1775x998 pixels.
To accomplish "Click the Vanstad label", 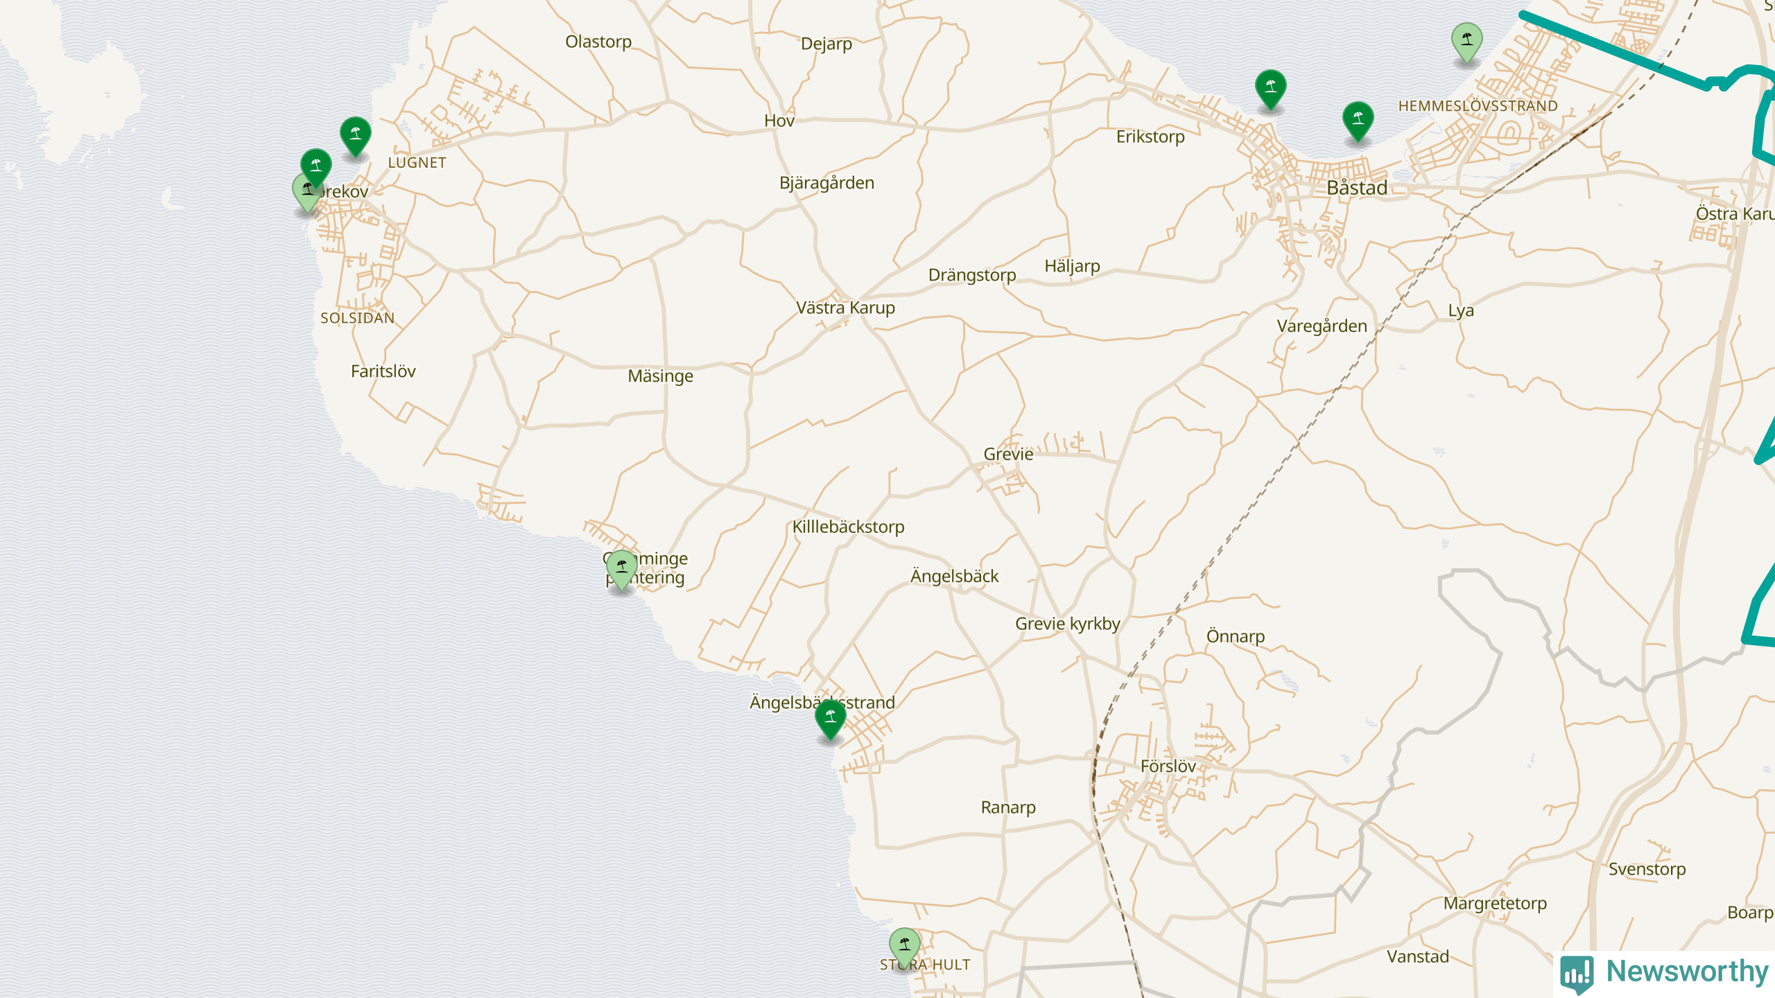I will [x=1417, y=957].
